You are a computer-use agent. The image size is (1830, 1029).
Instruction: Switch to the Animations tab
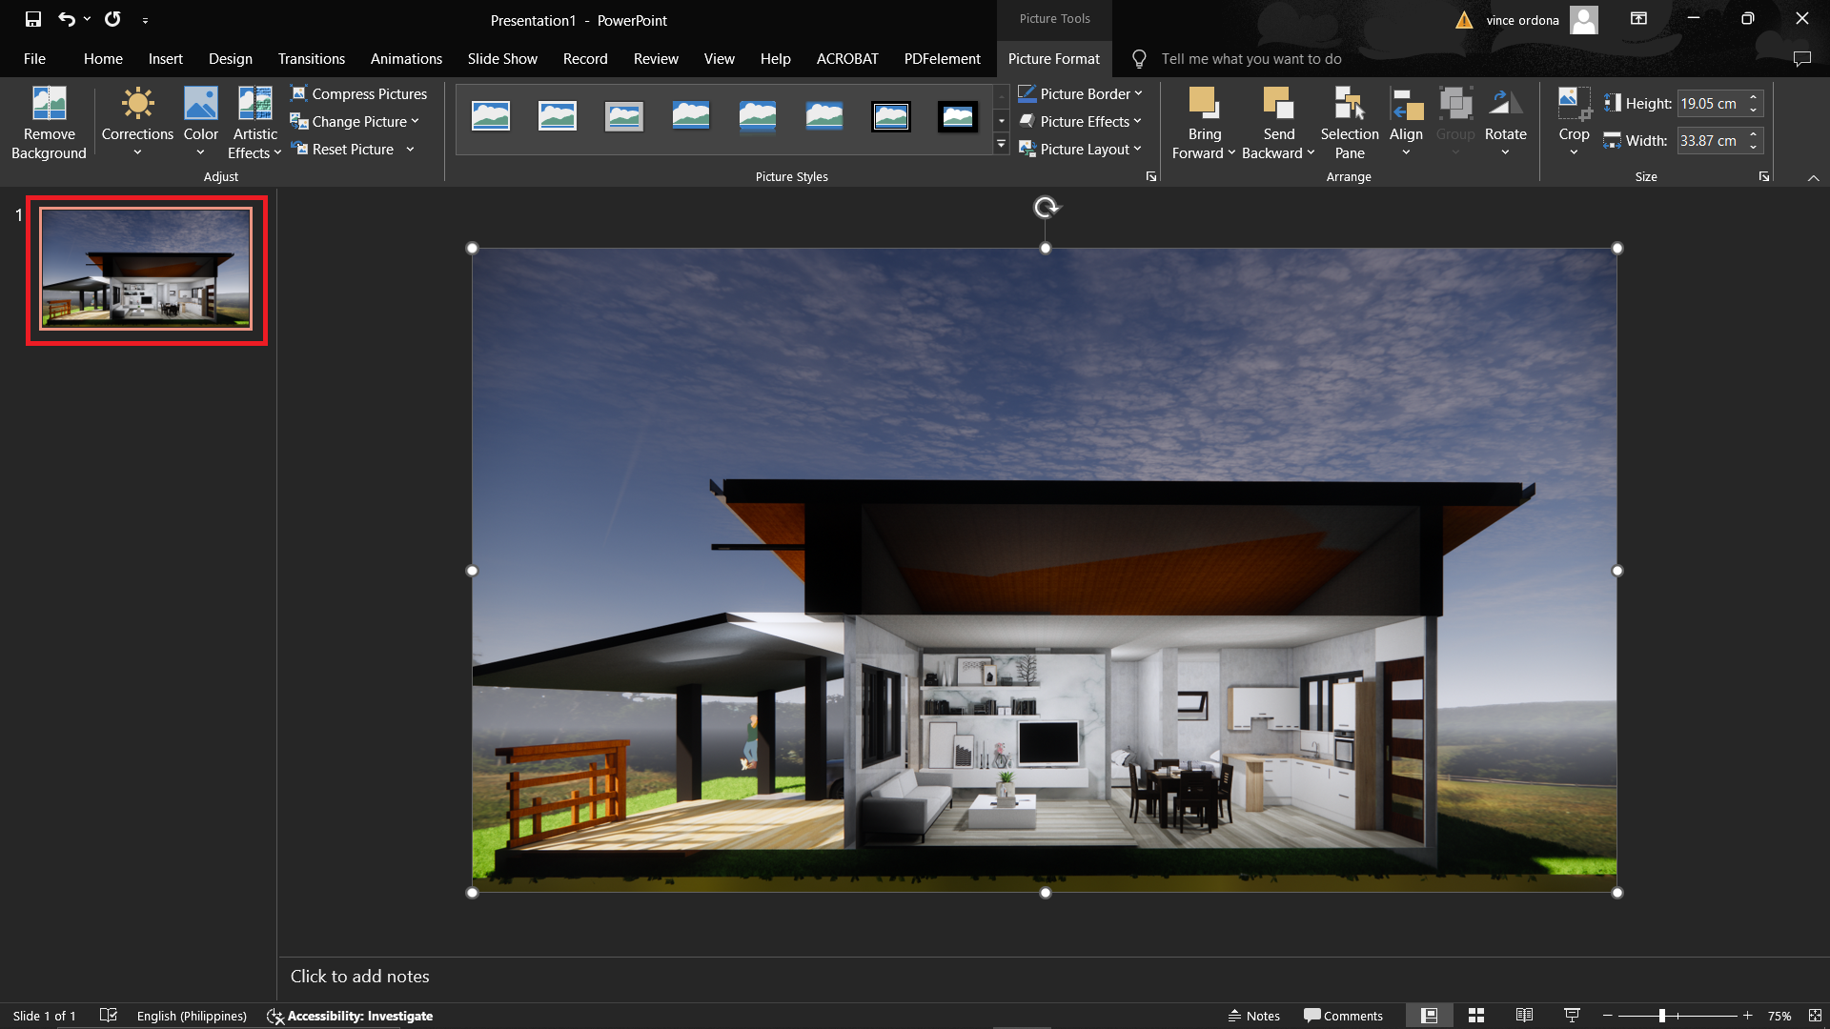[x=406, y=58]
